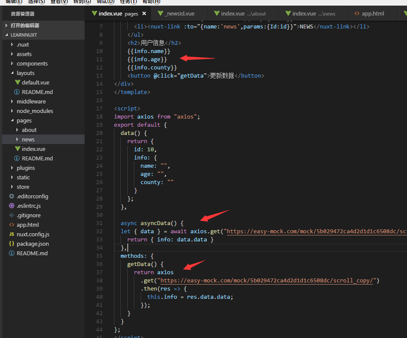This screenshot has width=407, height=338.
Task: Open the 任务(T) menu
Action: click(x=128, y=2)
